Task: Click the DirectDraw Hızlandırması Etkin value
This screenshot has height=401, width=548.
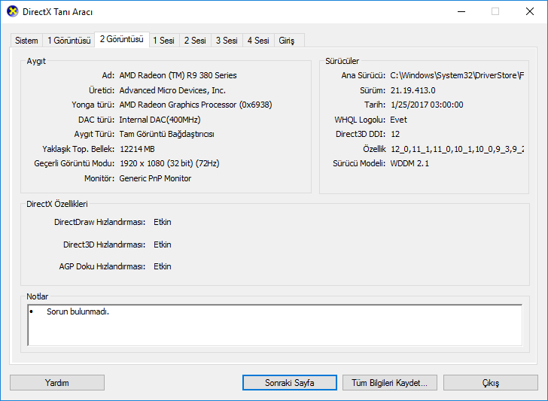Action: coord(163,222)
